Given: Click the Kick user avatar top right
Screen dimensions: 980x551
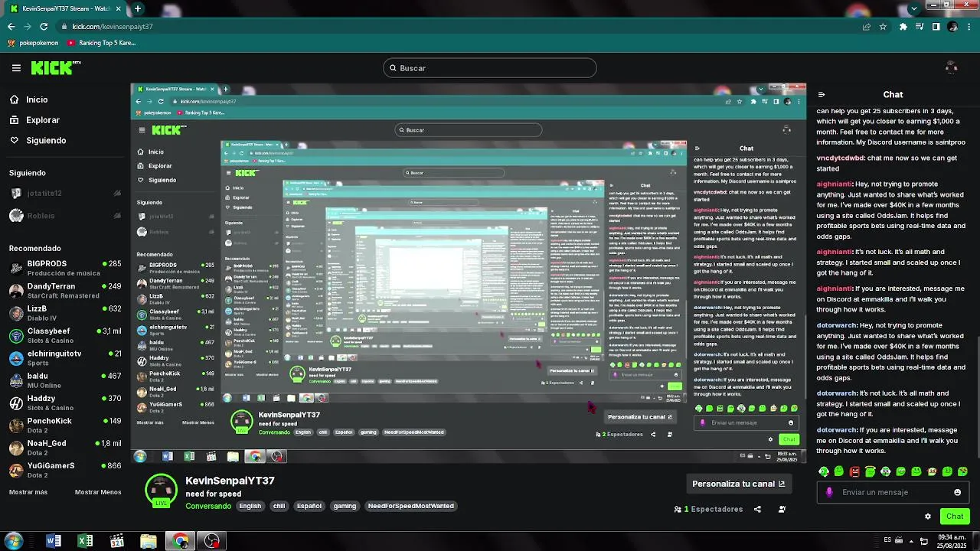Looking at the screenshot, I should (952, 68).
